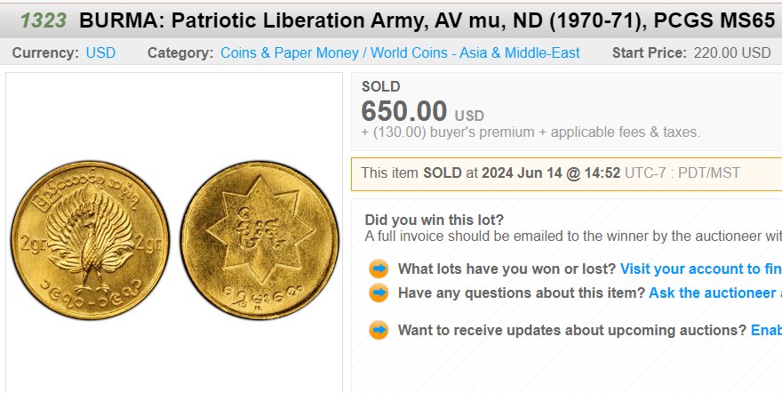Open the USD currency link

[100, 52]
